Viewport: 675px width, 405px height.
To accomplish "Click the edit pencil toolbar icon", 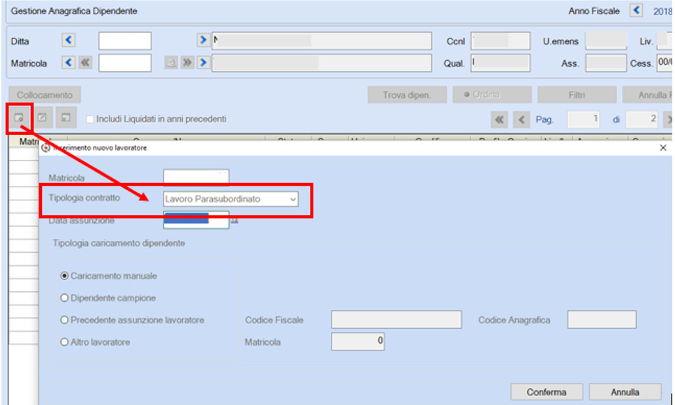I will point(42,117).
